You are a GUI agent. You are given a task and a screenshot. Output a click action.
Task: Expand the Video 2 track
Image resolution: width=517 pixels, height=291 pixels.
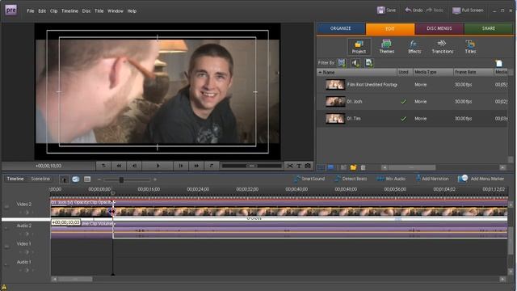pyautogui.click(x=6, y=207)
